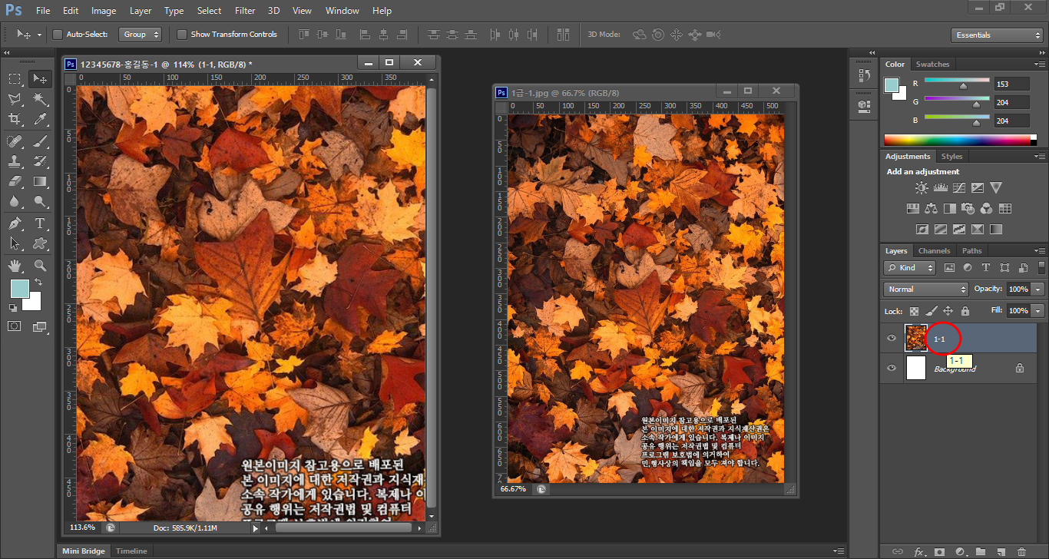Toggle lock position icon
Screen dimensions: 1049x559
pos(948,311)
